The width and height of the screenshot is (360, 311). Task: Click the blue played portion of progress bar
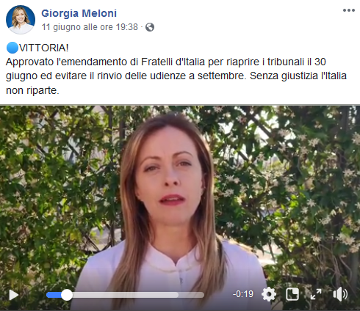pyautogui.click(x=54, y=295)
